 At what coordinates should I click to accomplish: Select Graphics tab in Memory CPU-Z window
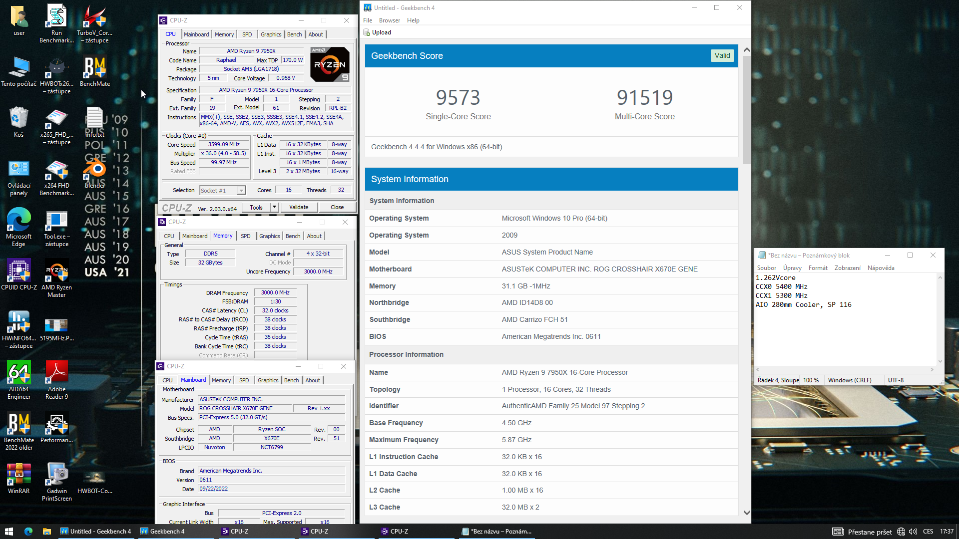tap(269, 236)
